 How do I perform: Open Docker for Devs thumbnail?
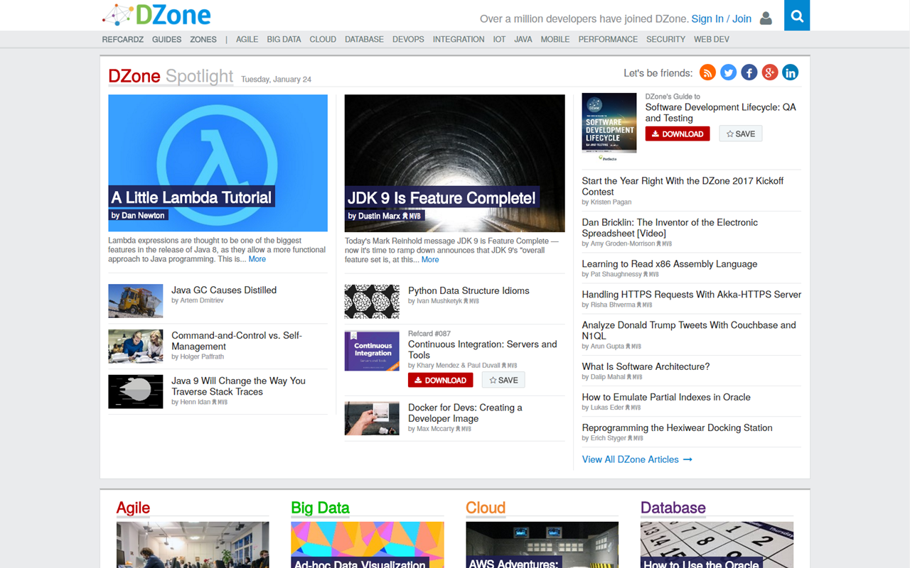pos(372,418)
